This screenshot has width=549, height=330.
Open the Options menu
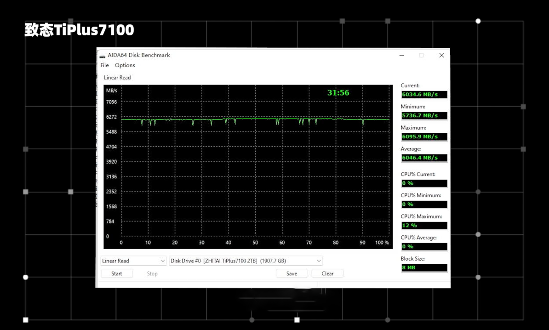(125, 65)
